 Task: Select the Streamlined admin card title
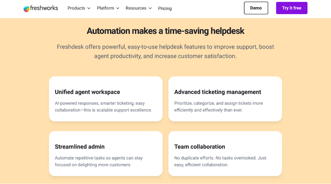[x=80, y=147]
